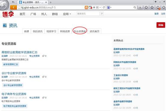Click the site search magnifier button

click(x=102, y=14)
